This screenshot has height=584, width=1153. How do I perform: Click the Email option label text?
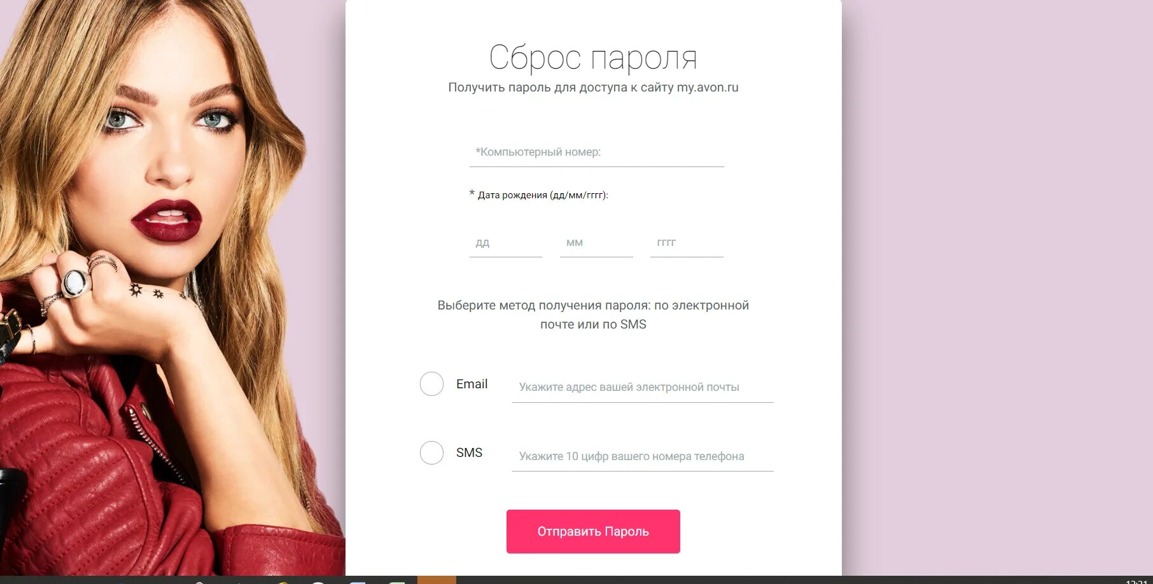[472, 384]
